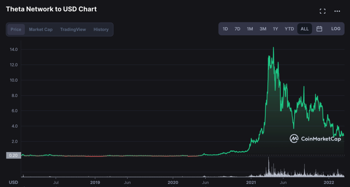Viewport: 350px width, 187px height.
Task: Select the 1D time range
Action: (x=226, y=29)
